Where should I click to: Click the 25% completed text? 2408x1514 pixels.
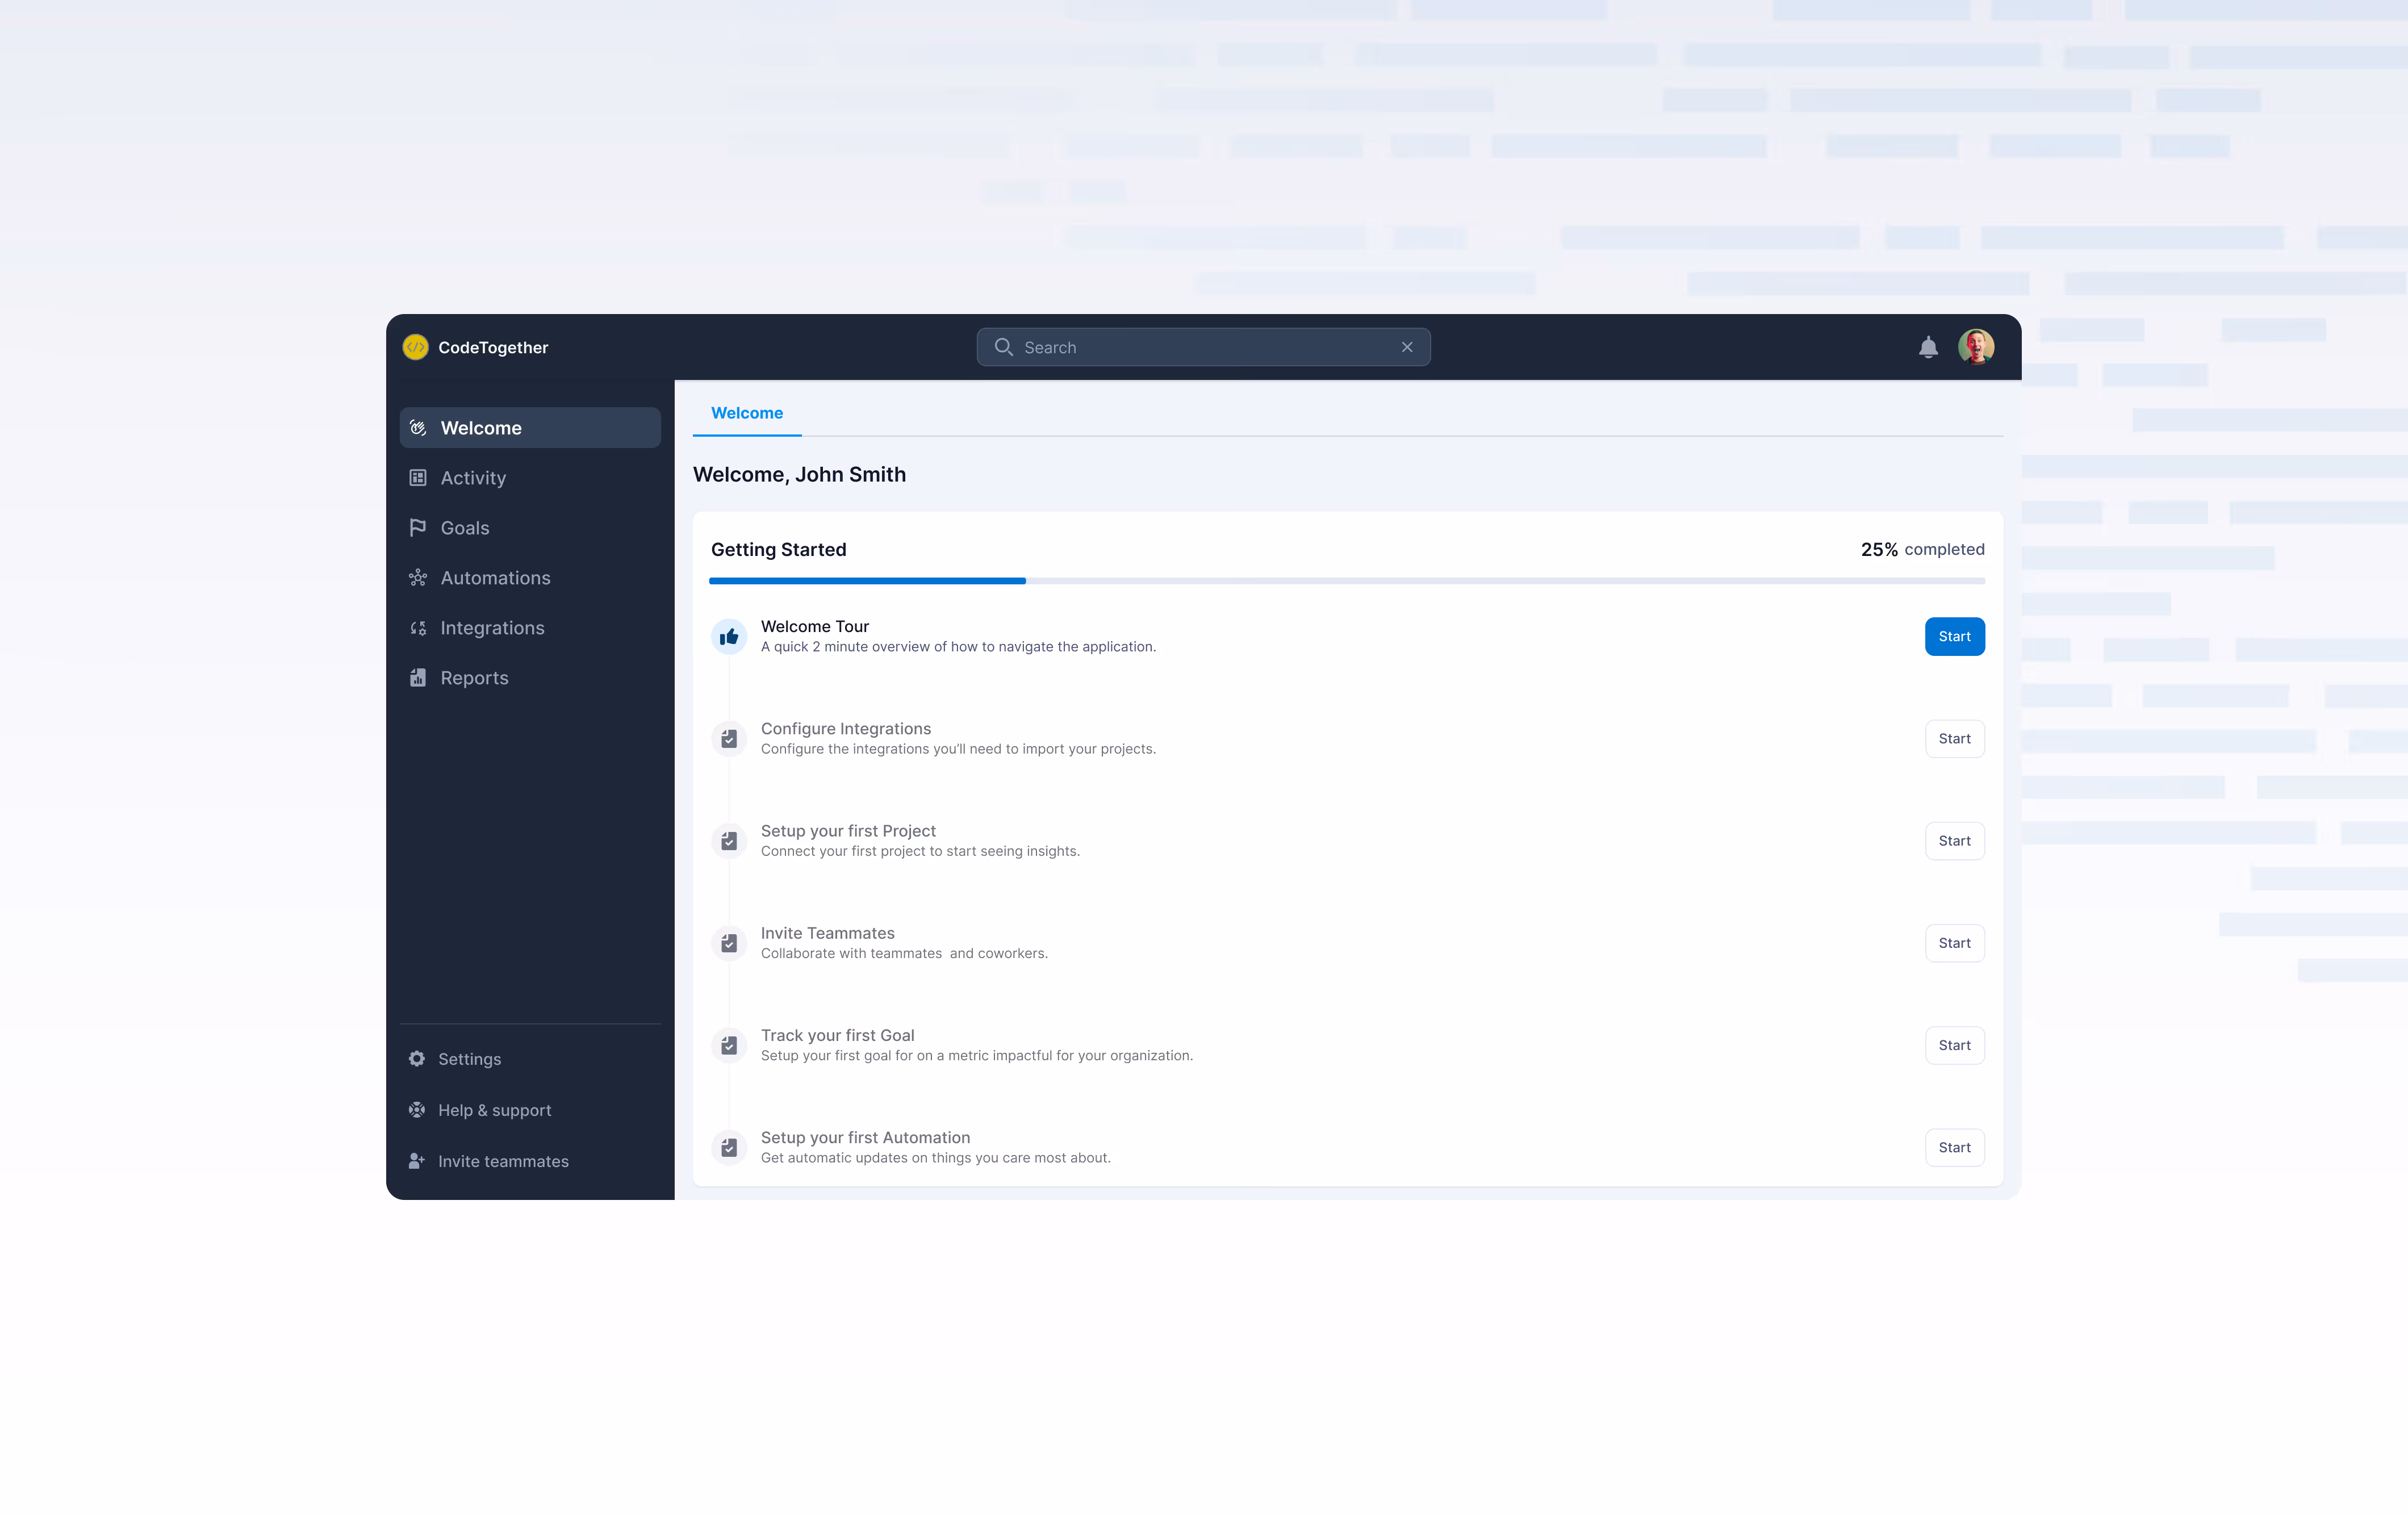point(1922,549)
